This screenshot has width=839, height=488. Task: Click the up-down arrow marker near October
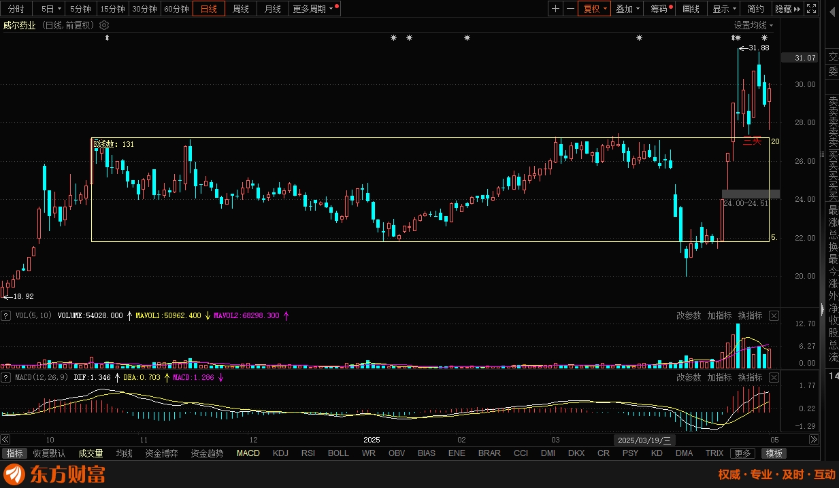(x=107, y=38)
